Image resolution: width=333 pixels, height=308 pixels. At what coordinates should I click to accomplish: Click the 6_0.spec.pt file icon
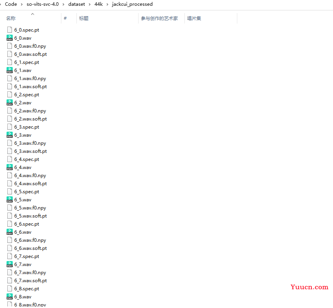10,30
